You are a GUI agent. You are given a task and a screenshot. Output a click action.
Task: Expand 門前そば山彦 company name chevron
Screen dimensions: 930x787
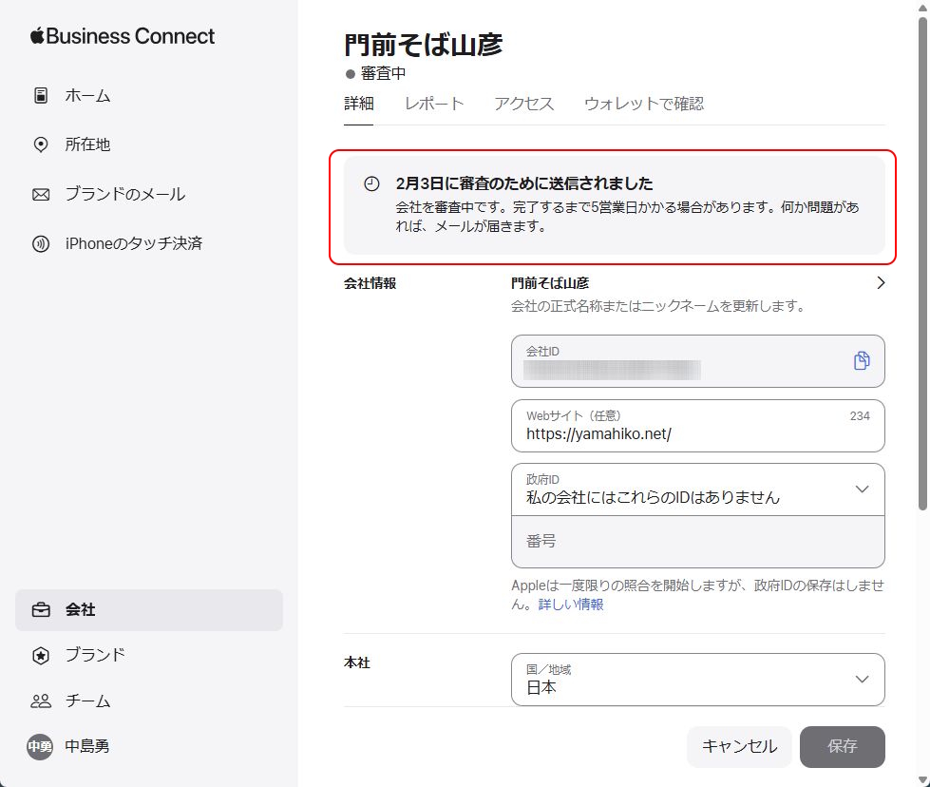point(880,283)
